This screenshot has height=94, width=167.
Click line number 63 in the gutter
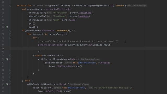click(x=3, y=5)
